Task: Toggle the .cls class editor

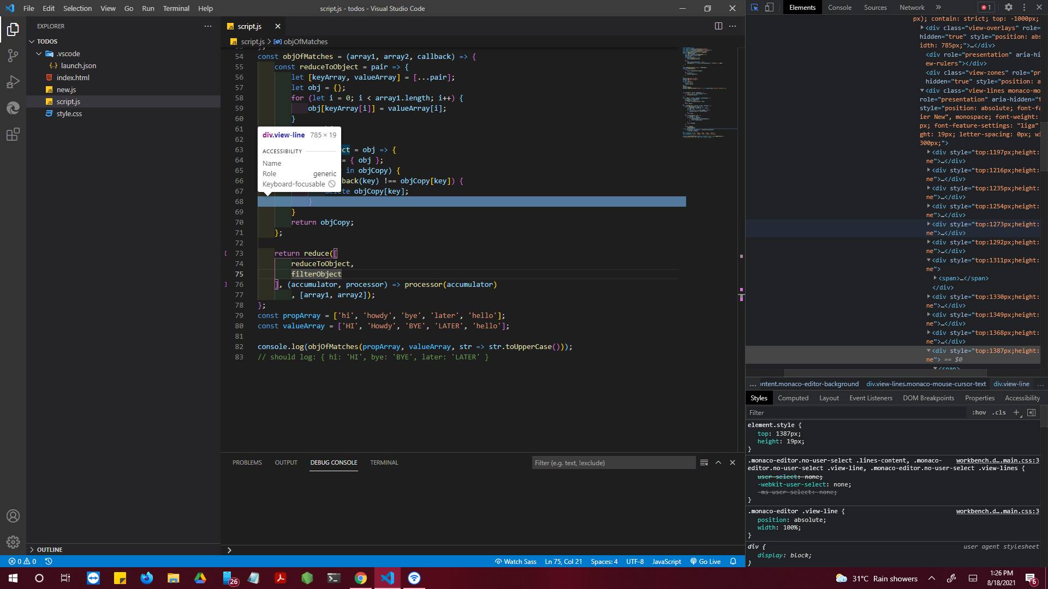Action: pos(999,413)
